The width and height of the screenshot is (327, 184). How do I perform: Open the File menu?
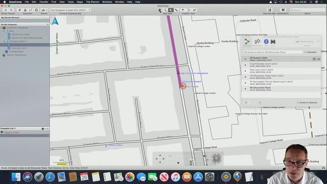27,2
